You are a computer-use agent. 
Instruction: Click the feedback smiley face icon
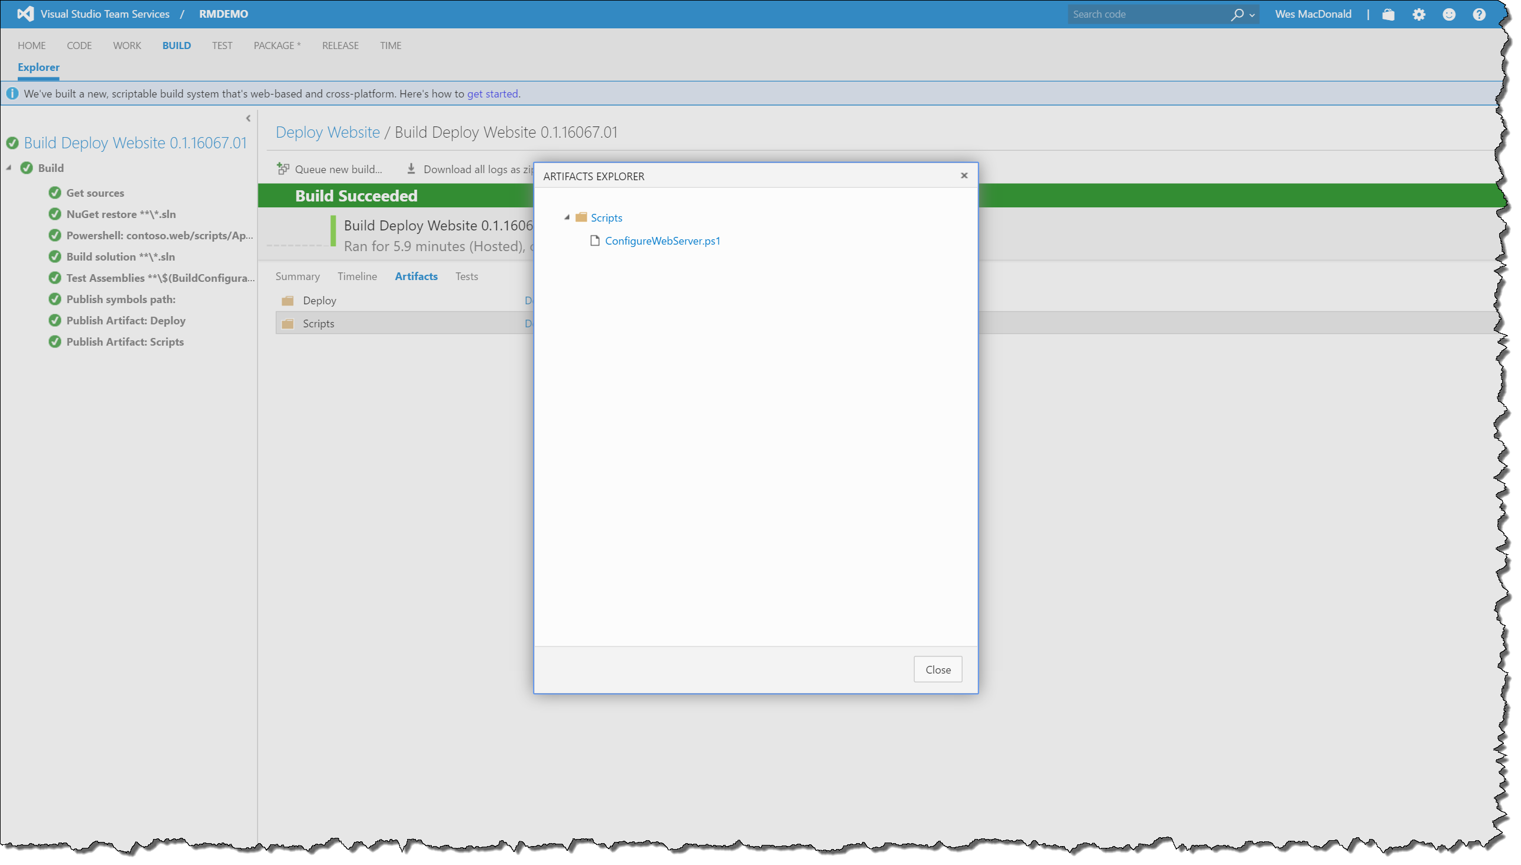(1448, 14)
